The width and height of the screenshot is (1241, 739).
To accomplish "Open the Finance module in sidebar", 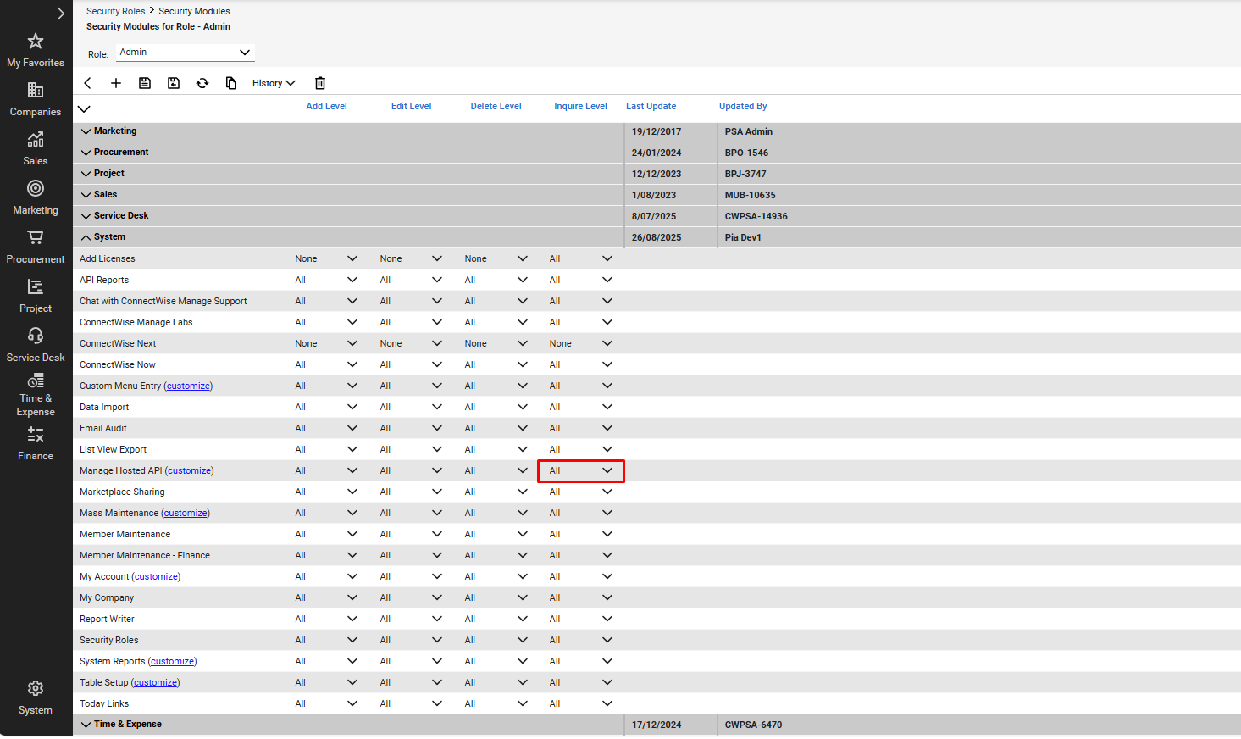I will (x=36, y=443).
